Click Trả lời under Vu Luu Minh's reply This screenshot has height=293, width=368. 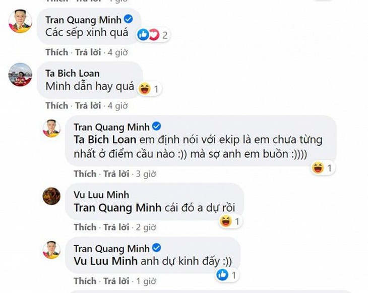tap(116, 227)
